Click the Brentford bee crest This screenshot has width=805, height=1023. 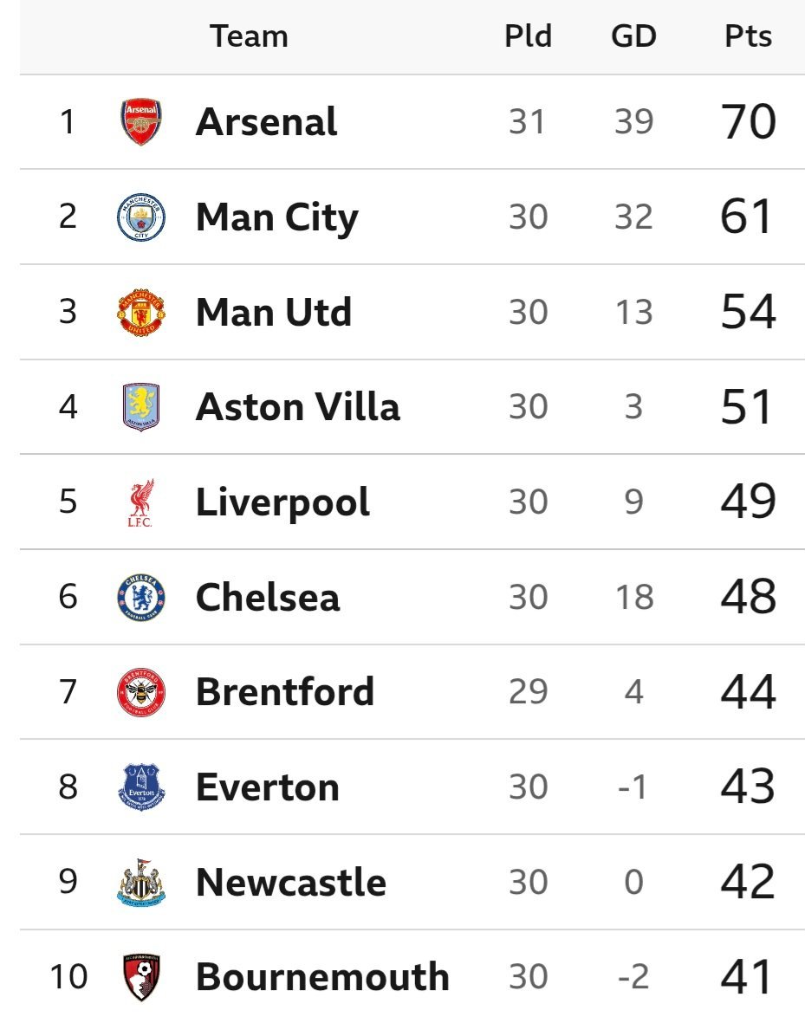pyautogui.click(x=141, y=692)
